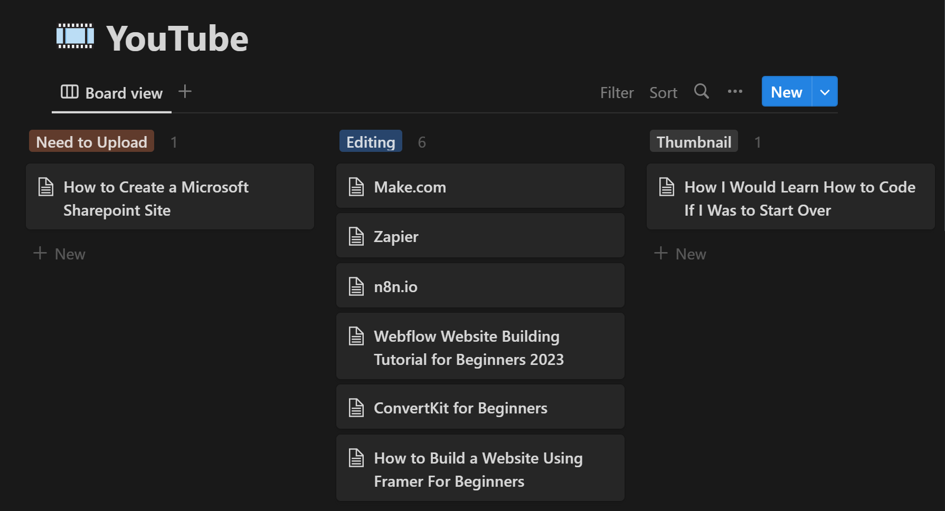Click the Editing status tag
This screenshot has height=511, width=945.
point(371,141)
